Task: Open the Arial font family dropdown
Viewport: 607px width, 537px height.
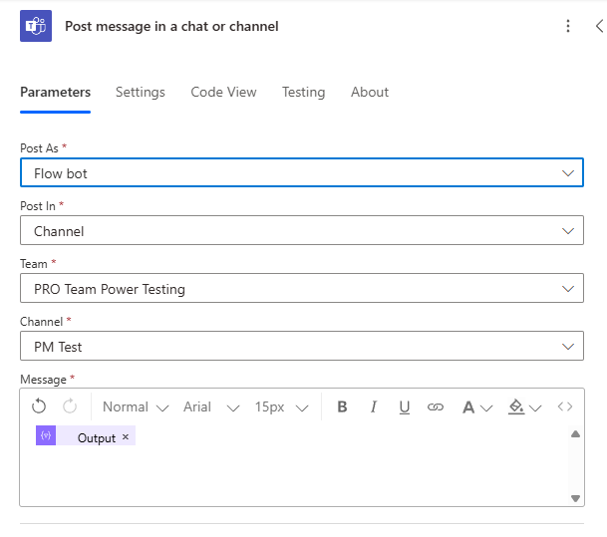Action: pos(211,407)
